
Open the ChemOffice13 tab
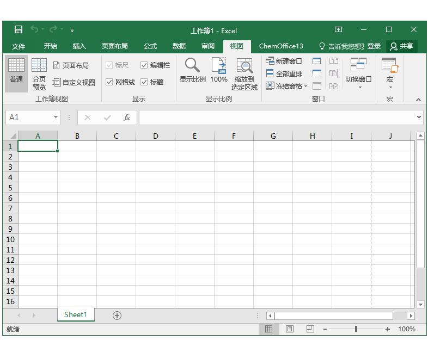[x=281, y=46]
